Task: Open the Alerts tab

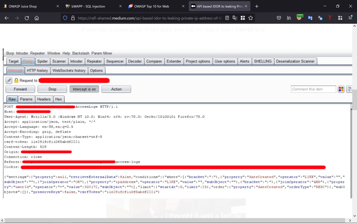Action: pyautogui.click(x=245, y=61)
